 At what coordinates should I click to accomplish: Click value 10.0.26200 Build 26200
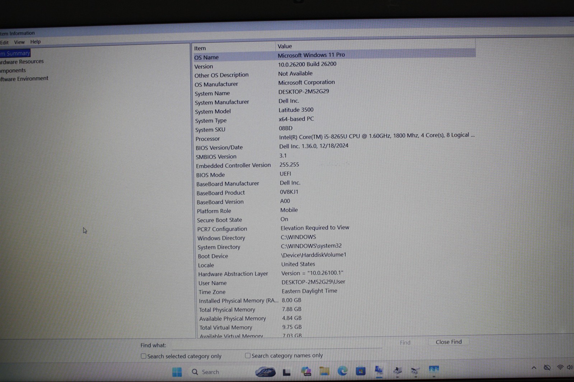coord(307,64)
